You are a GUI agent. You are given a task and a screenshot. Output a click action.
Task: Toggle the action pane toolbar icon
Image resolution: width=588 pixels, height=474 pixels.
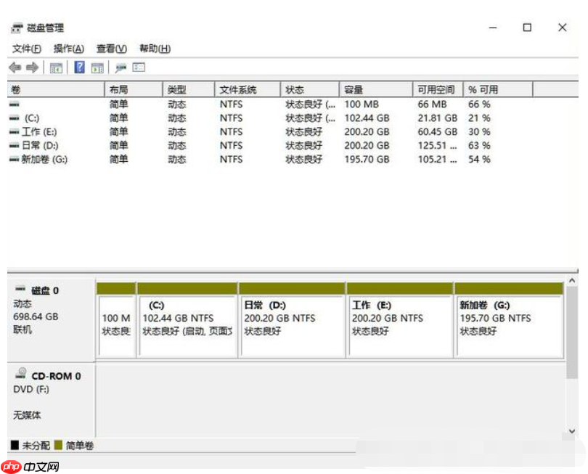[x=97, y=68]
